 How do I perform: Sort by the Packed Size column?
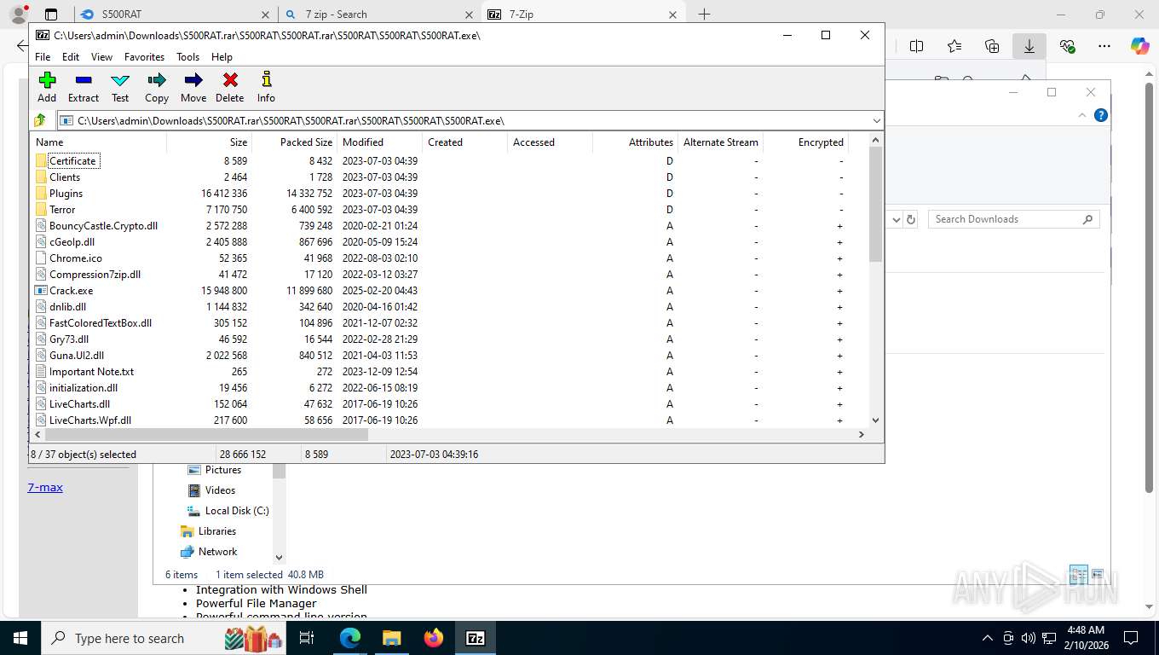click(295, 142)
